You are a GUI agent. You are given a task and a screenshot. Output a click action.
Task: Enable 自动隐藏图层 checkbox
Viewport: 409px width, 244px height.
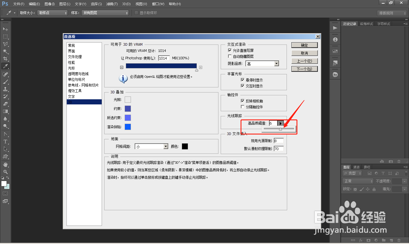(x=230, y=56)
